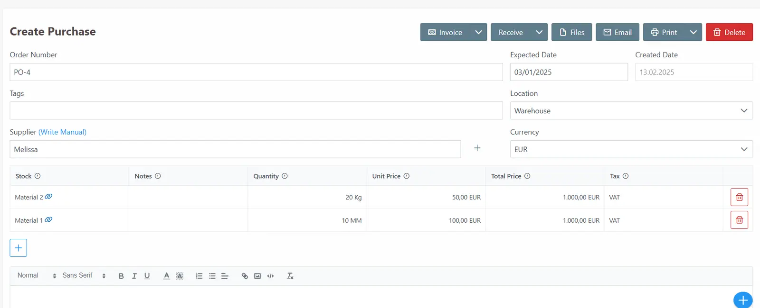760x308 pixels.
Task: Show info icon next to Quantity header
Action: [x=285, y=176]
